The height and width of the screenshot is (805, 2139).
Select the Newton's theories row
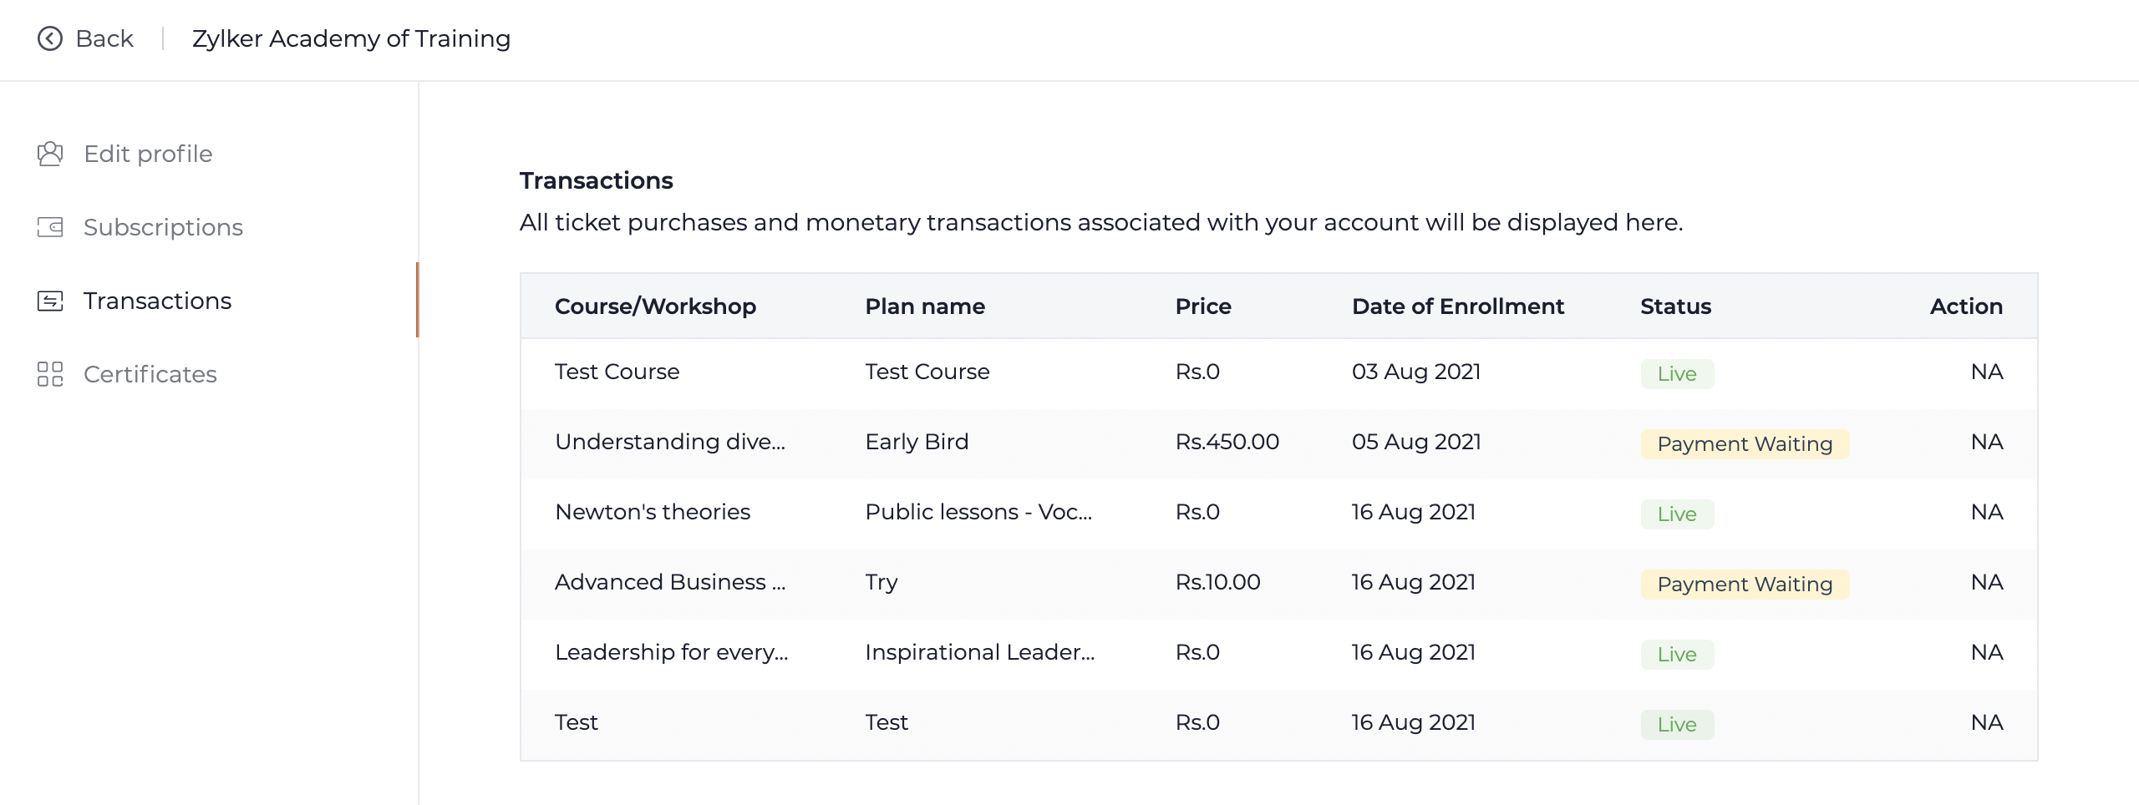(x=652, y=512)
